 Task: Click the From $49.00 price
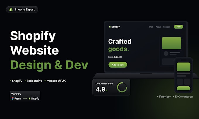[x=115, y=57]
